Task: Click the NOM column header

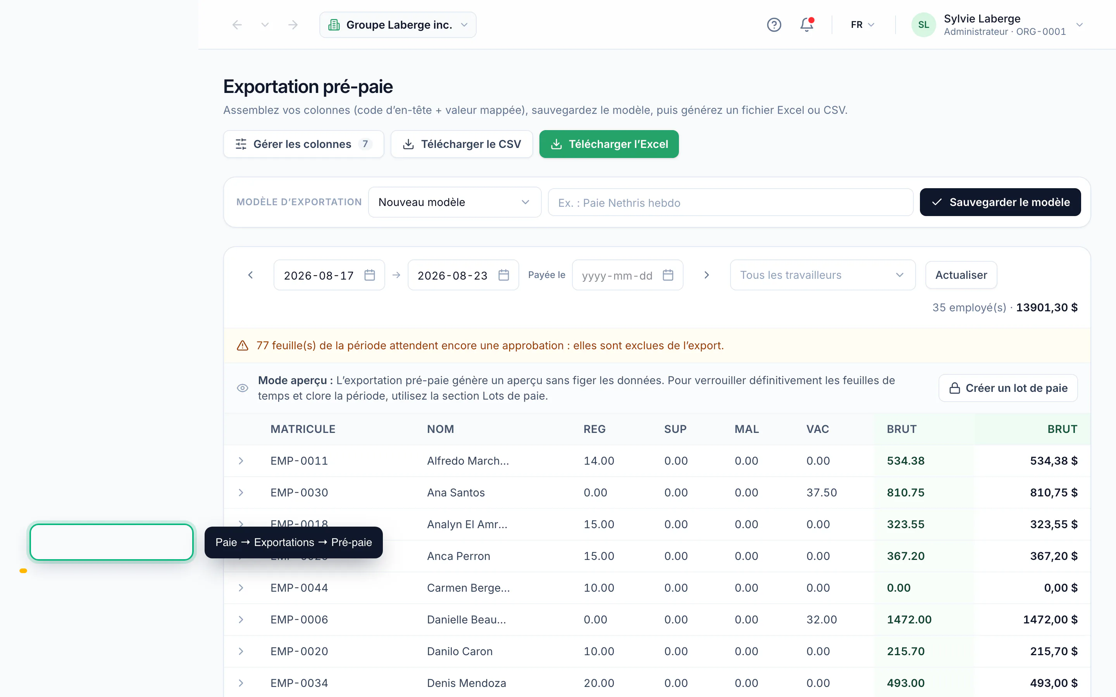Action: pyautogui.click(x=441, y=429)
